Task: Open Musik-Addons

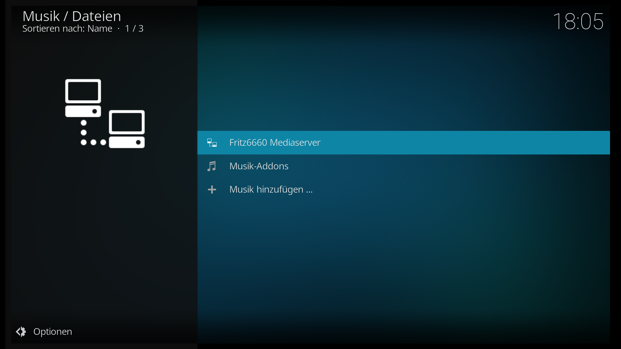Action: pyautogui.click(x=403, y=166)
